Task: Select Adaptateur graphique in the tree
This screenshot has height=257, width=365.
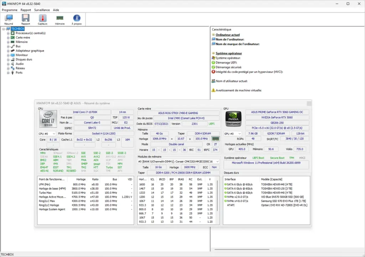Action: (30, 51)
